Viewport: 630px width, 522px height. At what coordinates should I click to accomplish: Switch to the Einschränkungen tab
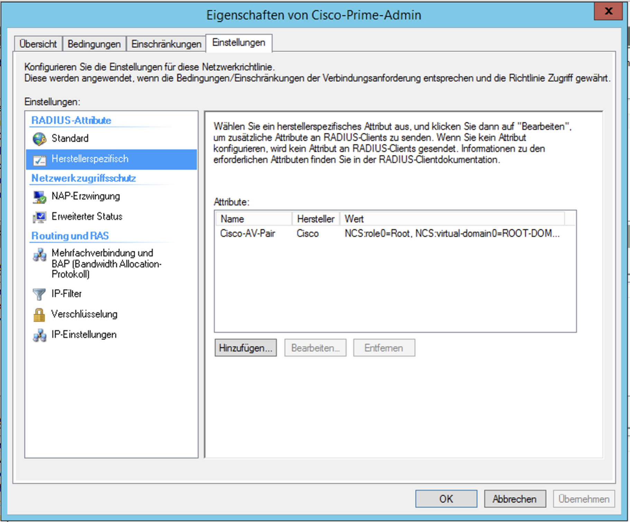tap(166, 44)
